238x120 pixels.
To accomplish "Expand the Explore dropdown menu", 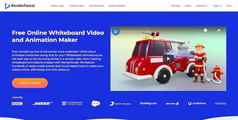I will point(202,6).
